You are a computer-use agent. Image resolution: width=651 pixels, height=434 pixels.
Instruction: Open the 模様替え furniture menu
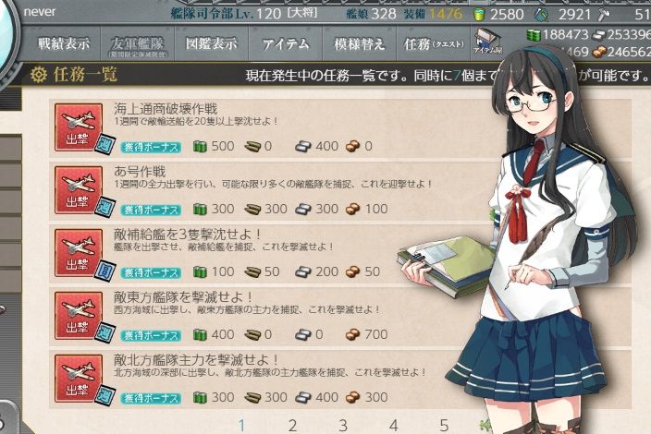[x=360, y=43]
